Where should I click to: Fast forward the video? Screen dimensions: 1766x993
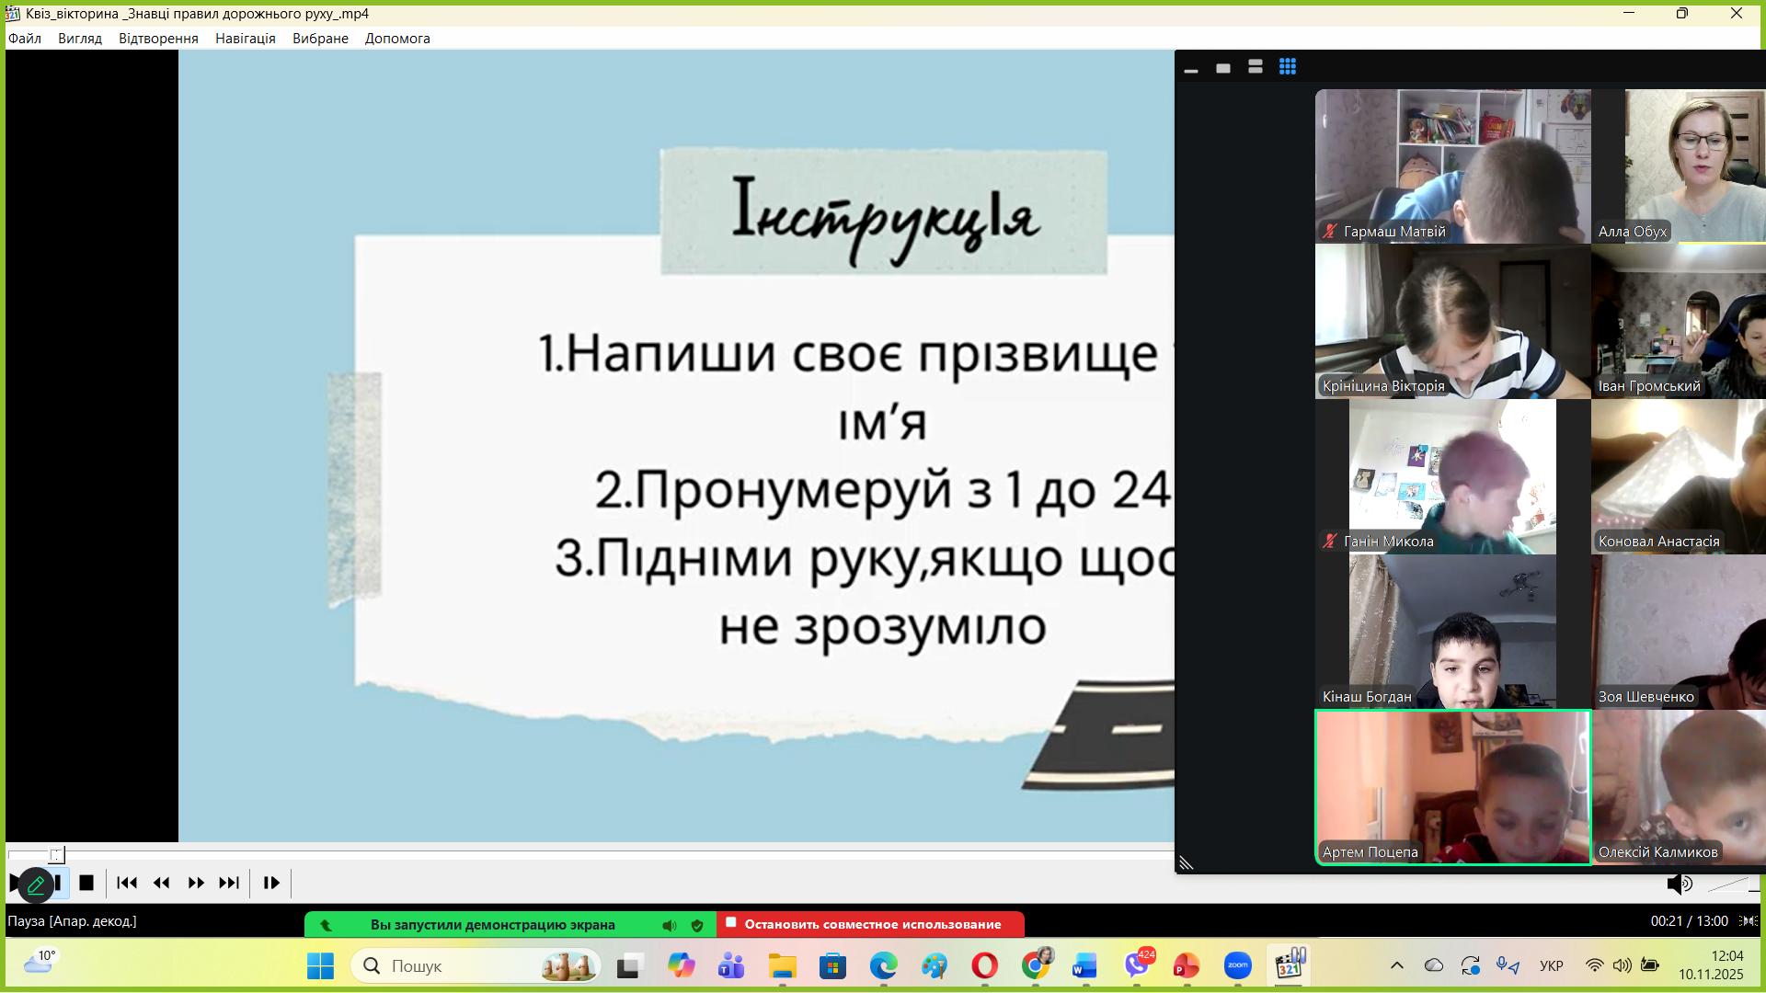click(196, 883)
